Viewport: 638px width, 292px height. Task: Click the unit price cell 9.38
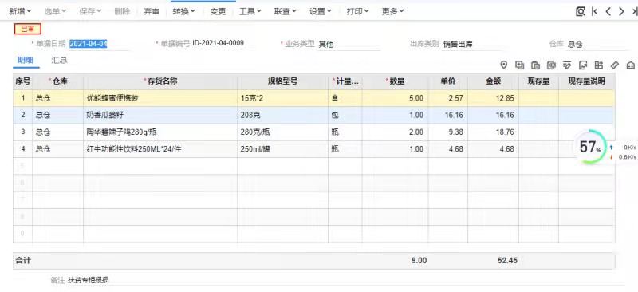click(448, 132)
